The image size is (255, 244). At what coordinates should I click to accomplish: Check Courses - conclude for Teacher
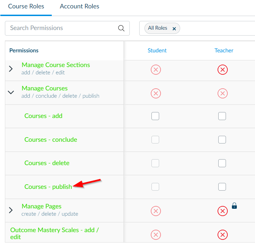tap(222, 140)
